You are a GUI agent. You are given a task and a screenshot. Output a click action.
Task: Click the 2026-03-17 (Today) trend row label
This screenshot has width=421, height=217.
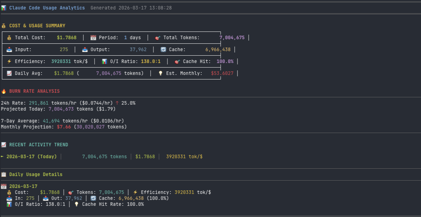(x=32, y=157)
